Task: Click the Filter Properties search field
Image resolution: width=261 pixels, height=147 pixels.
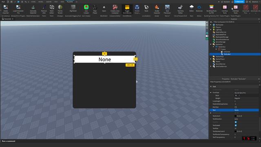Action: pyautogui.click(x=234, y=82)
